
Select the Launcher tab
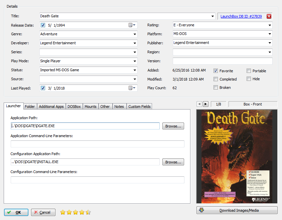[13, 106]
